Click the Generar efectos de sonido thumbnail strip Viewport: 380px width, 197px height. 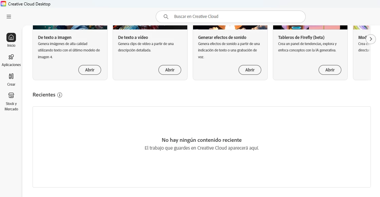pos(230,27)
